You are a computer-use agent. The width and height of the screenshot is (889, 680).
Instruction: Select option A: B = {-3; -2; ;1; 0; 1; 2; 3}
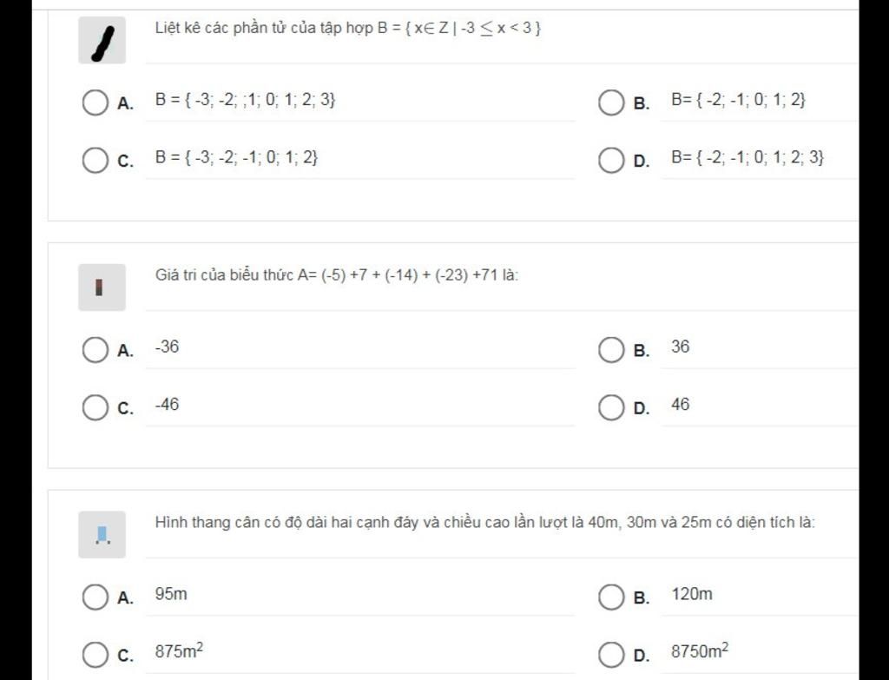95,102
